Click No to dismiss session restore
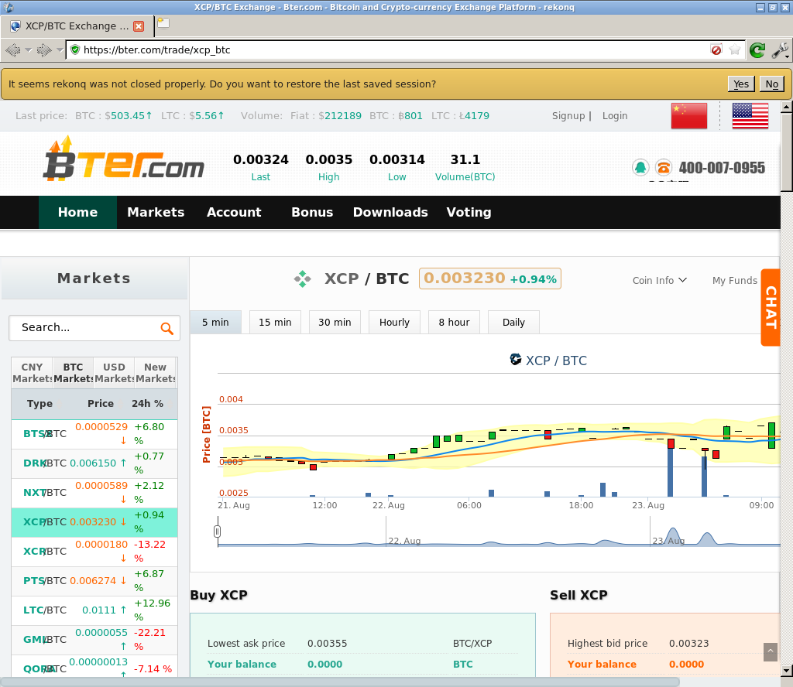The width and height of the screenshot is (793, 687). pos(772,84)
